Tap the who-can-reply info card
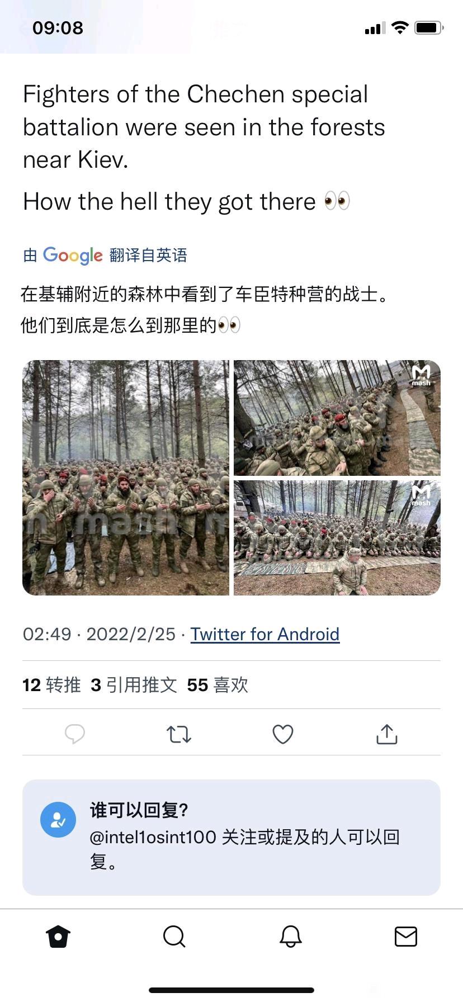The height and width of the screenshot is (1002, 463). point(232,838)
